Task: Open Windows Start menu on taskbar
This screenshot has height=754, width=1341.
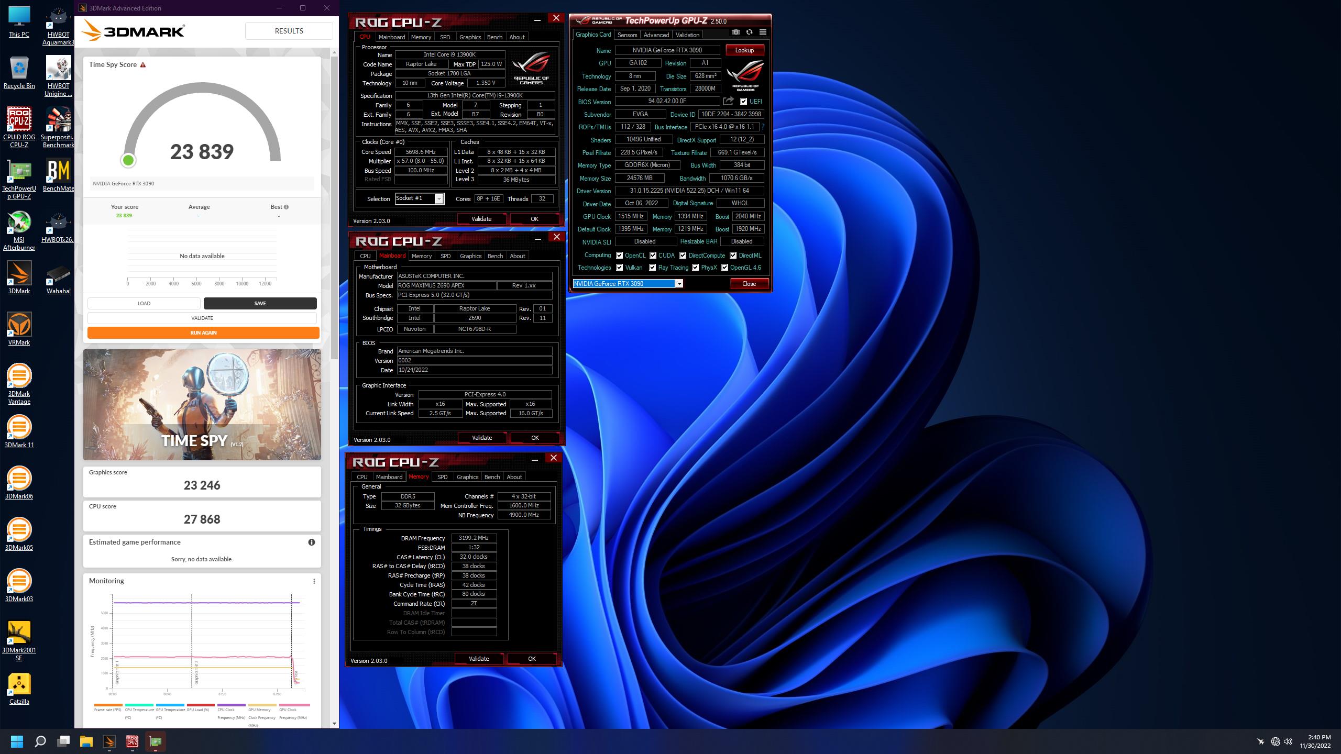Action: [x=17, y=741]
